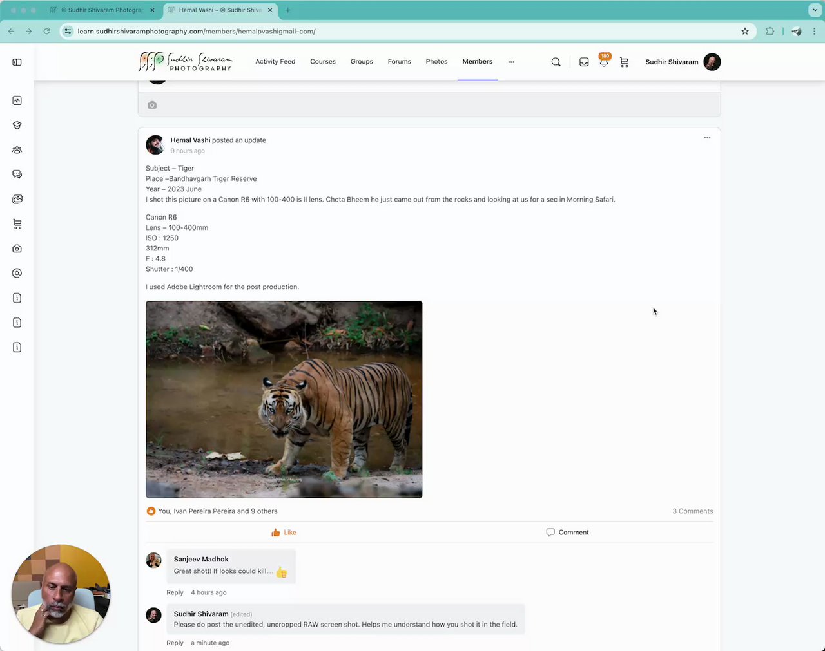
Task: Click the browser address bar URL
Action: 197,31
